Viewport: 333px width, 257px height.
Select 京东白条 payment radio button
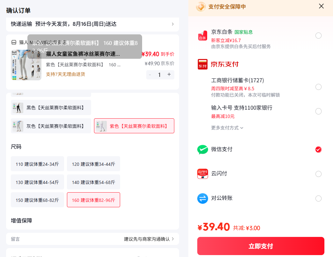[x=318, y=35]
